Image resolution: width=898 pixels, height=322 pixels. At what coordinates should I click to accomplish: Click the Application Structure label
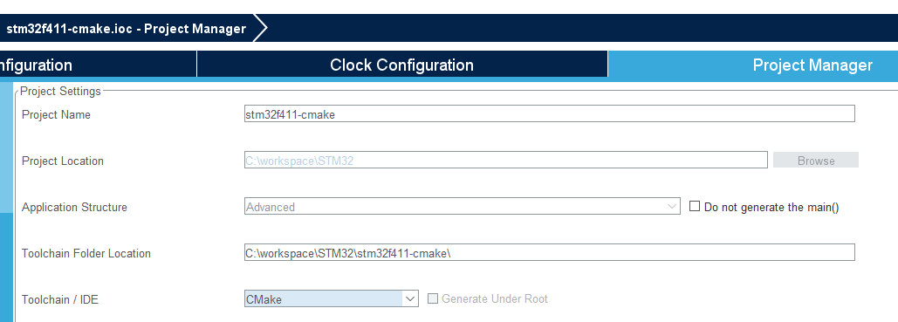[74, 207]
